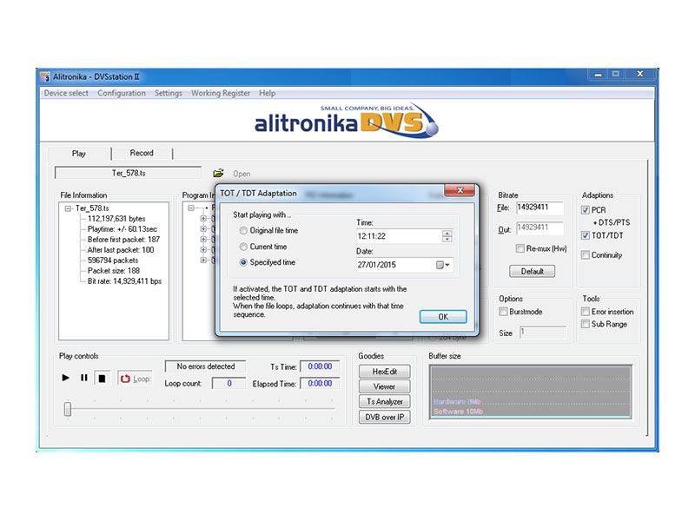This screenshot has height=521, width=695.
Task: Select the "Packet size: 188" tree row
Action: click(x=114, y=271)
